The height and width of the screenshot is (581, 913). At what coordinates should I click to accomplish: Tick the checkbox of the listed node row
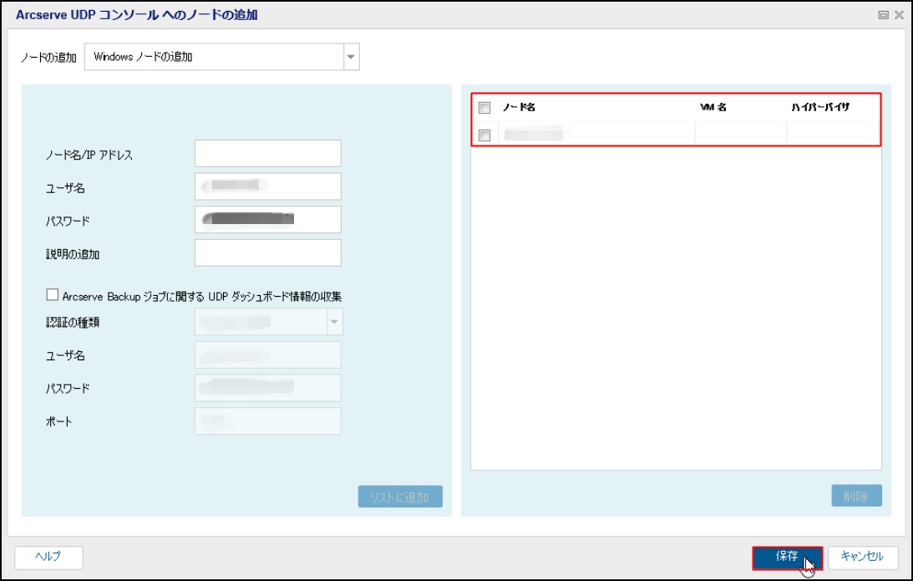point(484,135)
